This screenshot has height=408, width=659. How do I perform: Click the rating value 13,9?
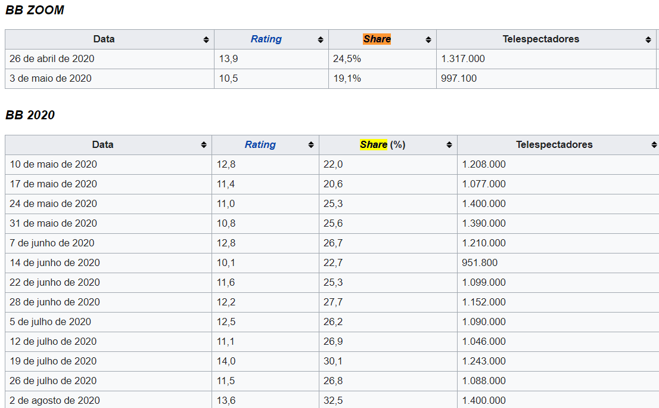[x=228, y=59]
